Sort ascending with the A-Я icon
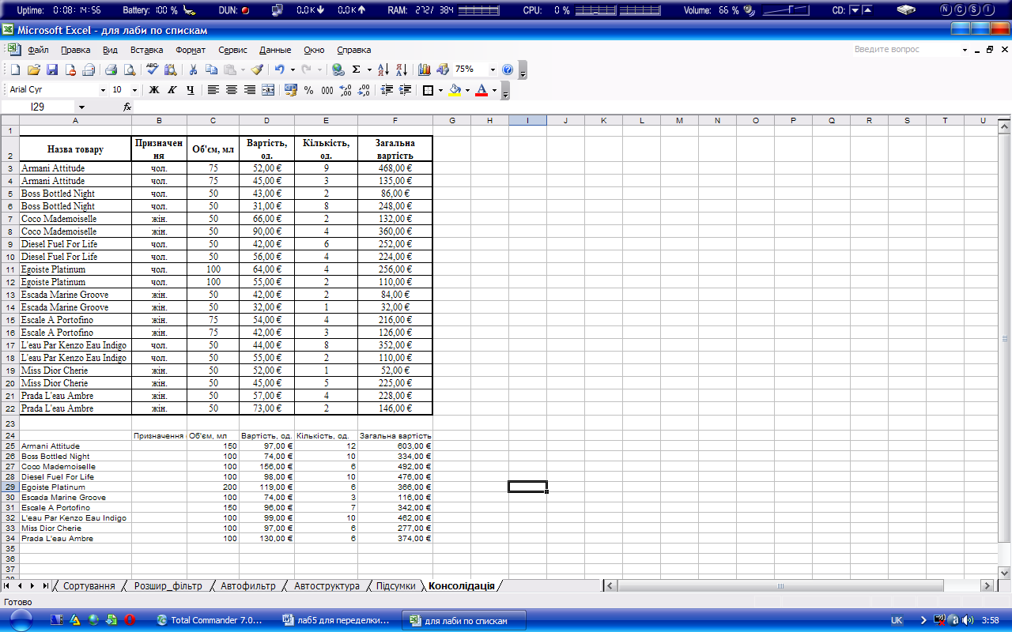 pyautogui.click(x=383, y=70)
